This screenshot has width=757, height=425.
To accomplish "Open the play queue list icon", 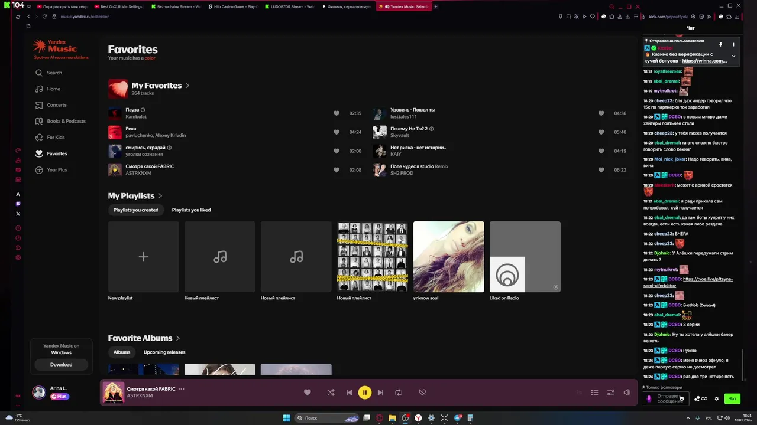I will tap(594, 393).
